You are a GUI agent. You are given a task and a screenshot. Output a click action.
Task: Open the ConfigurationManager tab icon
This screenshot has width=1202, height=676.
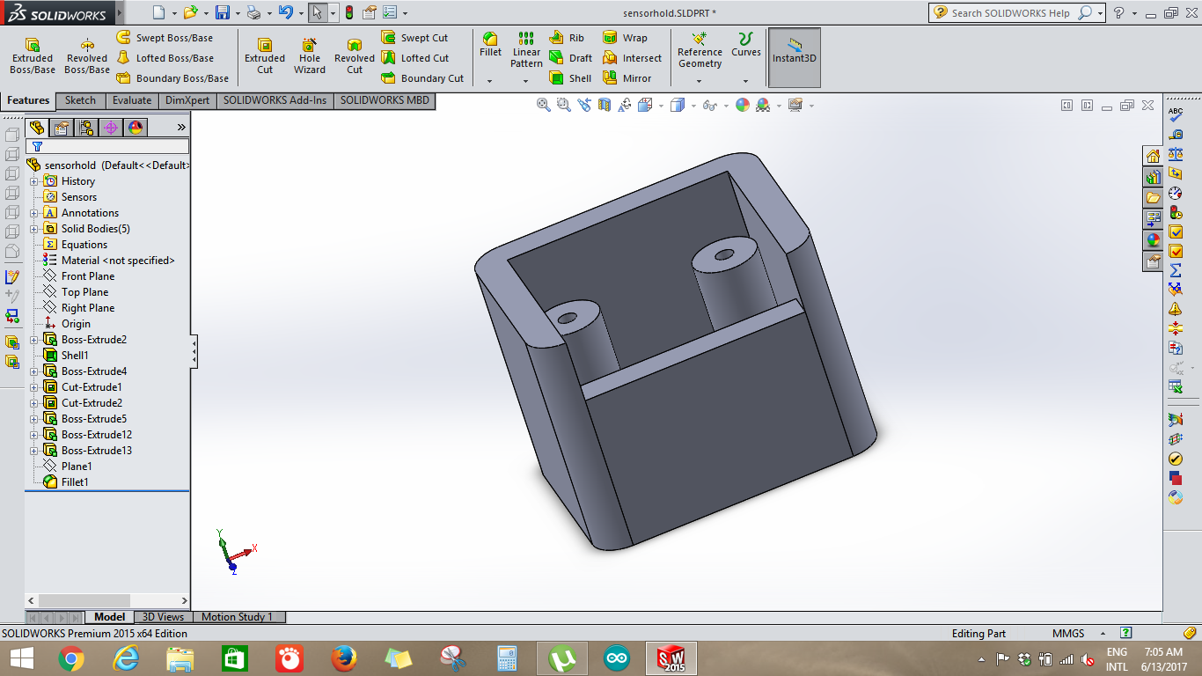86,128
